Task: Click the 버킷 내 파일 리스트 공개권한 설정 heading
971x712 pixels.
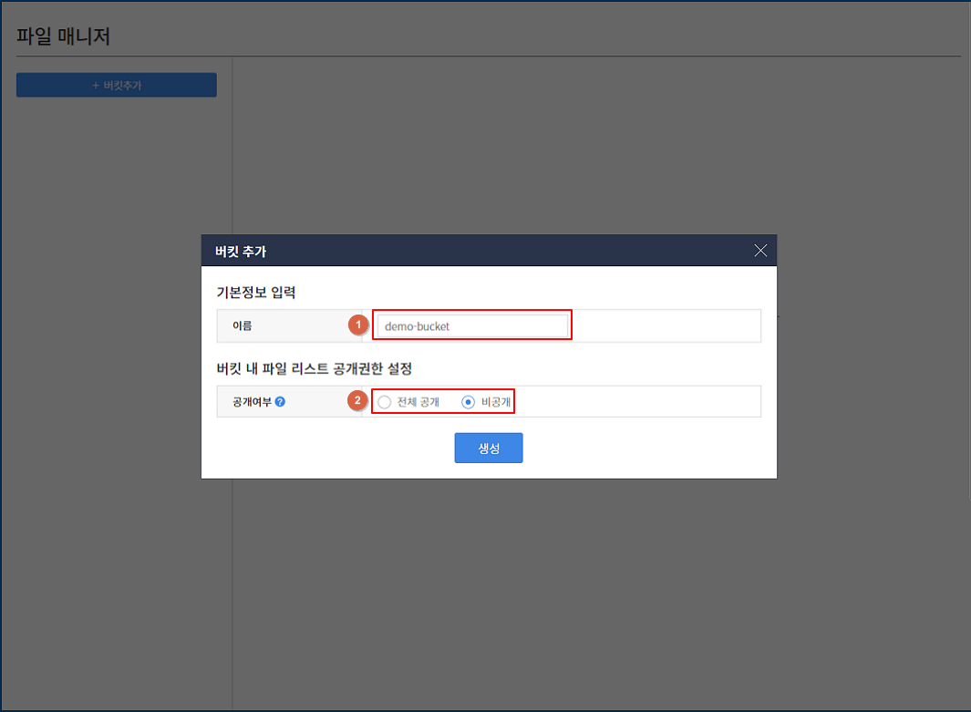Action: coord(315,368)
